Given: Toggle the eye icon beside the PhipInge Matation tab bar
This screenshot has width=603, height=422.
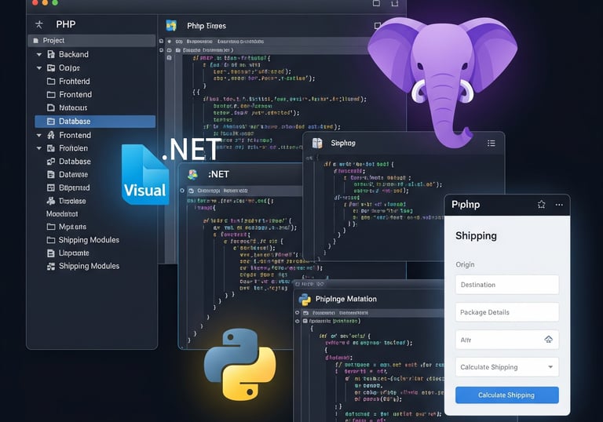Looking at the screenshot, I should point(298,312).
